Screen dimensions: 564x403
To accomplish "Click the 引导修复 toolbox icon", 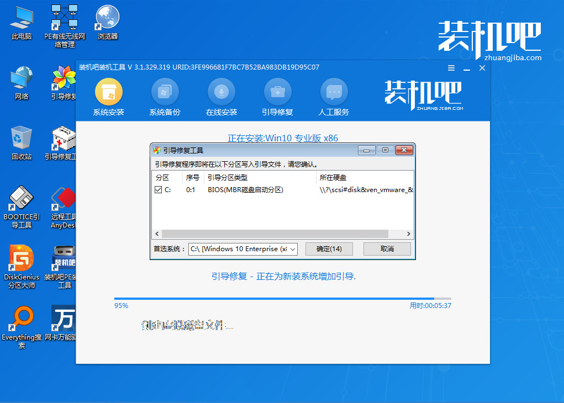I will [x=277, y=92].
